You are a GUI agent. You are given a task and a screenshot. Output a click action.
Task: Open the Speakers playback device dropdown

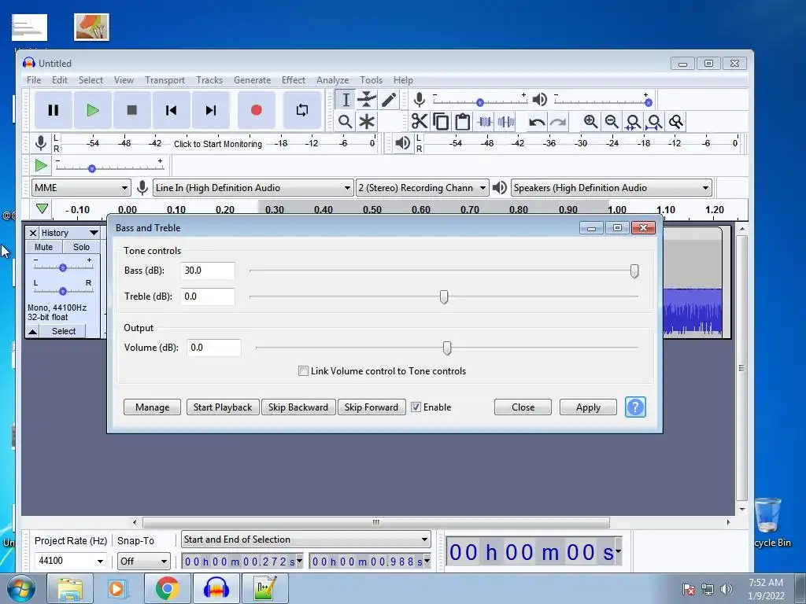click(611, 188)
